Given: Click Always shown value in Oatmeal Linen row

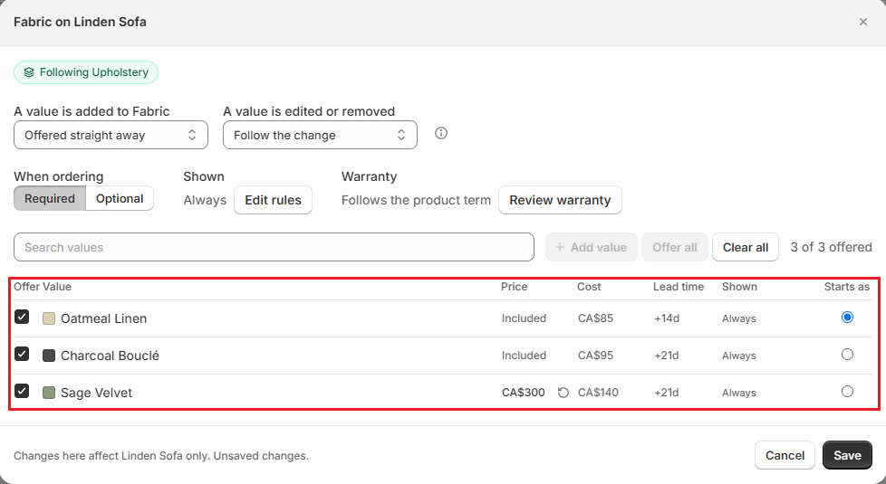Looking at the screenshot, I should click(x=739, y=318).
